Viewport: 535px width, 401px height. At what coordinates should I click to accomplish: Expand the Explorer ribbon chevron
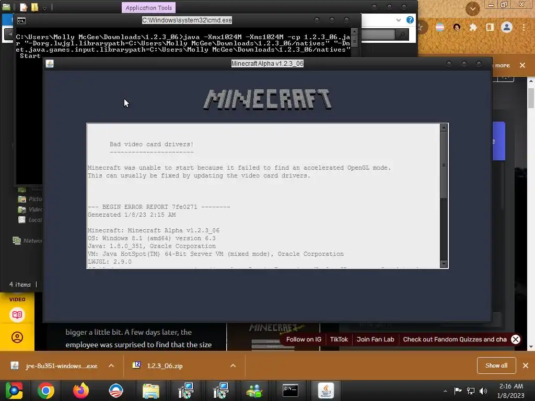point(398,20)
